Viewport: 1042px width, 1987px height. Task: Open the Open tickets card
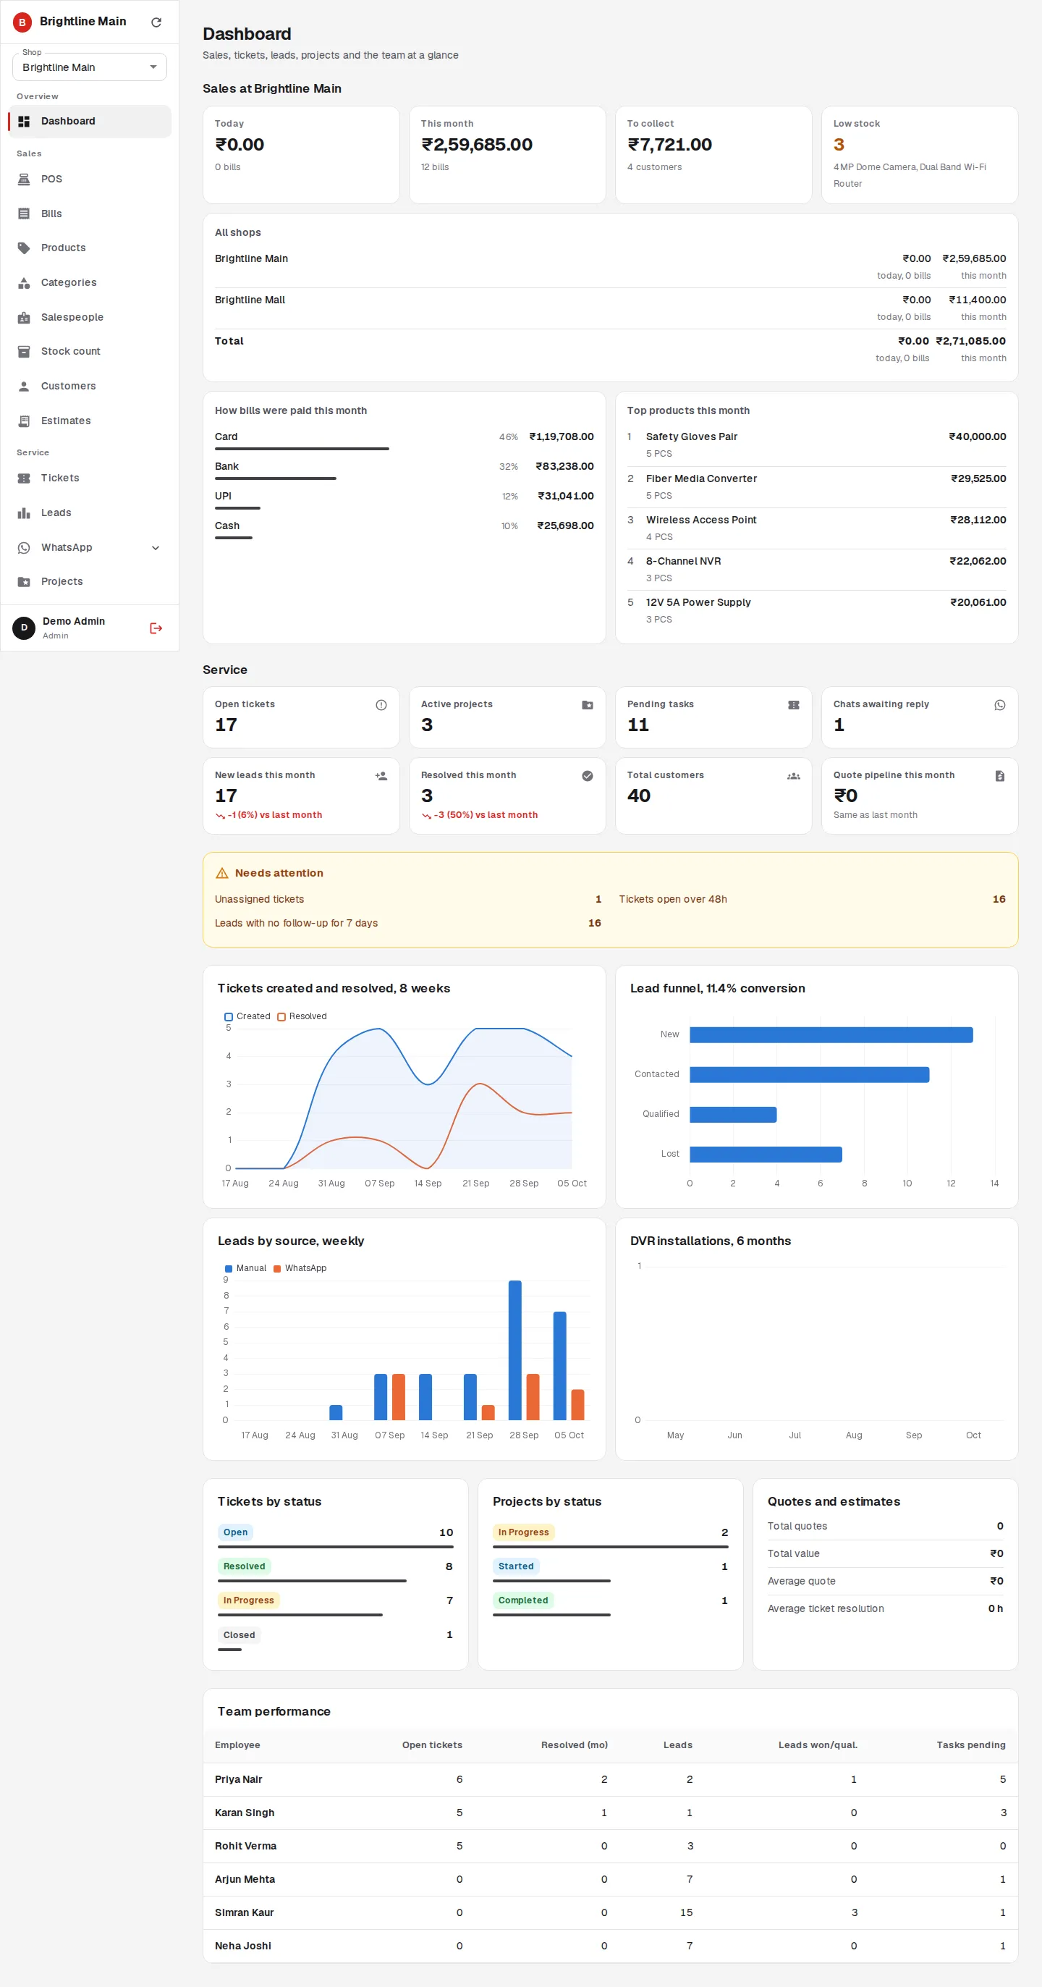pos(301,717)
